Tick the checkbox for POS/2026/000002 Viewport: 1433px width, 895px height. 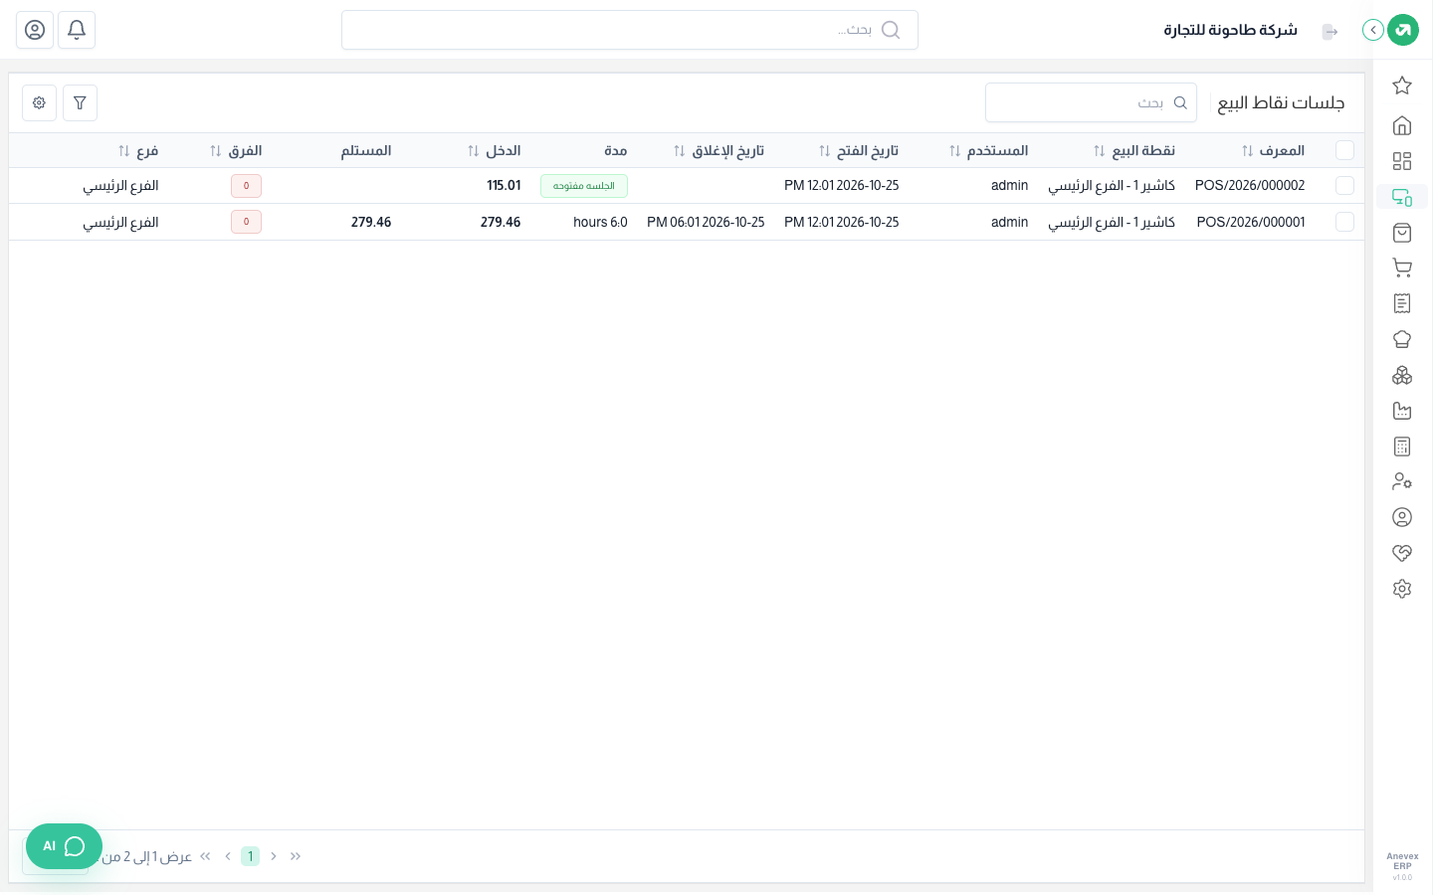click(1345, 186)
